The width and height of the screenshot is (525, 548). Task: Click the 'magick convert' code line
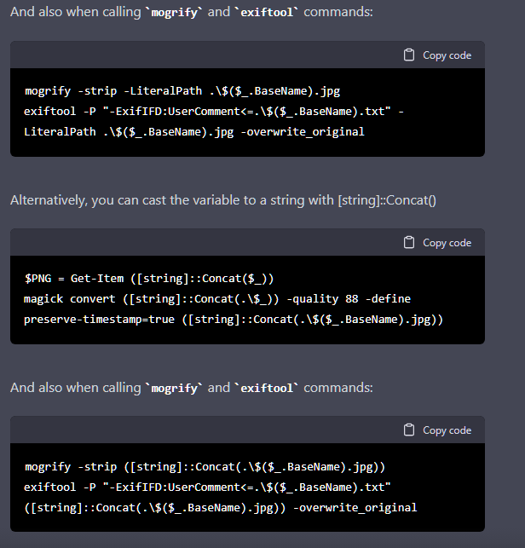pos(217,299)
